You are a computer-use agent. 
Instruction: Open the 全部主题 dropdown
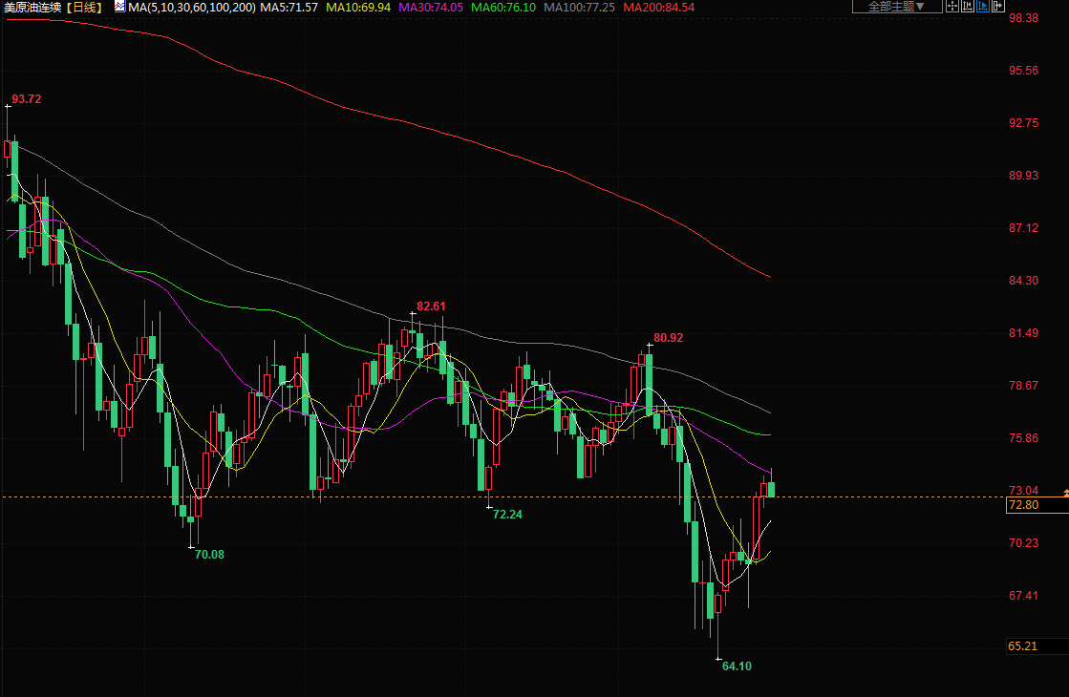tap(896, 7)
